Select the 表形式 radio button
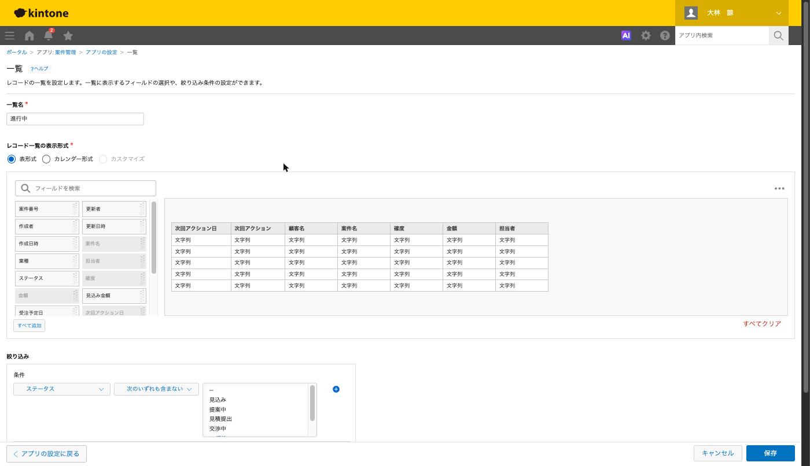The height and width of the screenshot is (466, 810). (12, 159)
